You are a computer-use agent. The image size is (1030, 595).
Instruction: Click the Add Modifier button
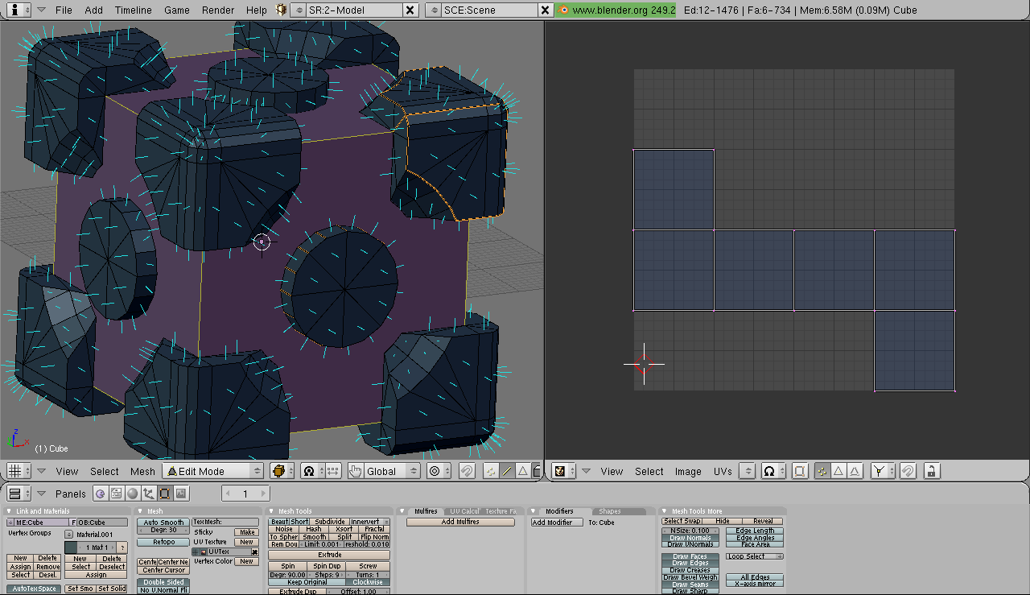pos(557,523)
